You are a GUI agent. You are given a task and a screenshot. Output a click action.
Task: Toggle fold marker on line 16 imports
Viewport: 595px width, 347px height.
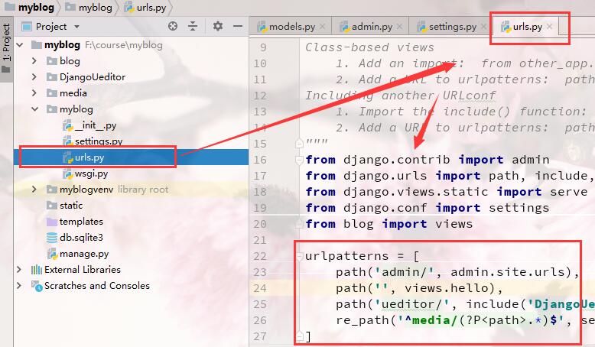299,160
